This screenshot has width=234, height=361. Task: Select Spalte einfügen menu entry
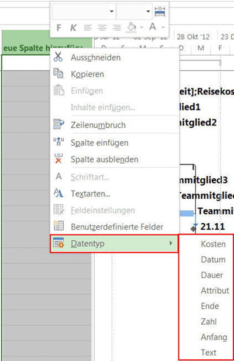click(x=114, y=142)
